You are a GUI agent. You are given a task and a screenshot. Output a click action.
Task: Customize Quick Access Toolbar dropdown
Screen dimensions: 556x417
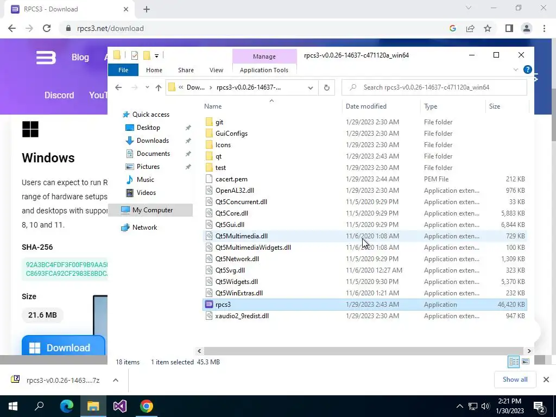click(156, 56)
